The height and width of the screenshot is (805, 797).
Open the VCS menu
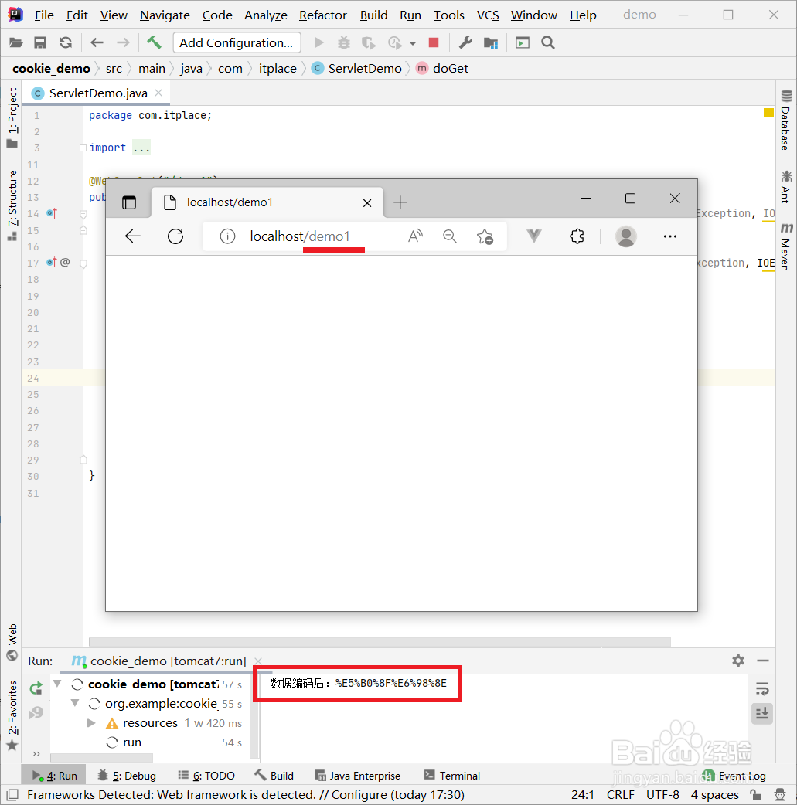tap(488, 15)
